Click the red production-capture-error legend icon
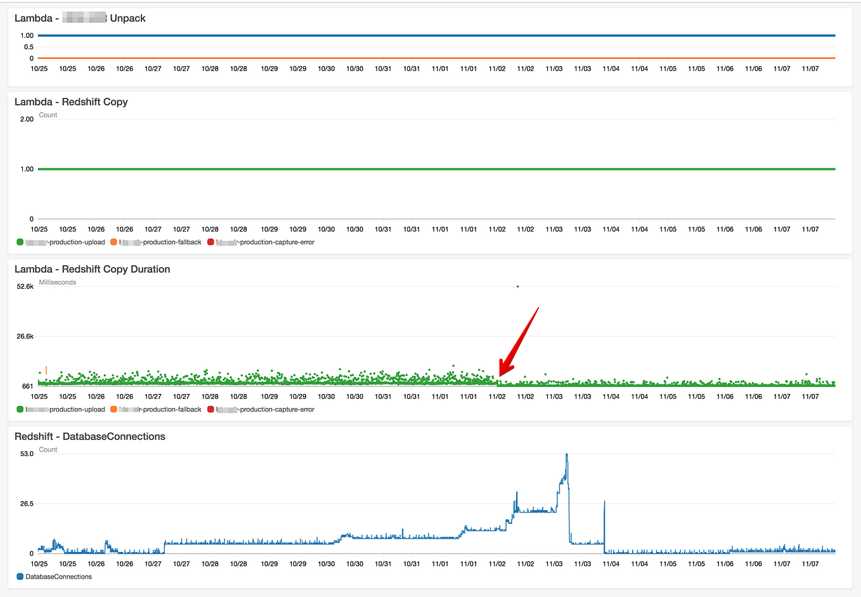861x597 pixels. (210, 242)
